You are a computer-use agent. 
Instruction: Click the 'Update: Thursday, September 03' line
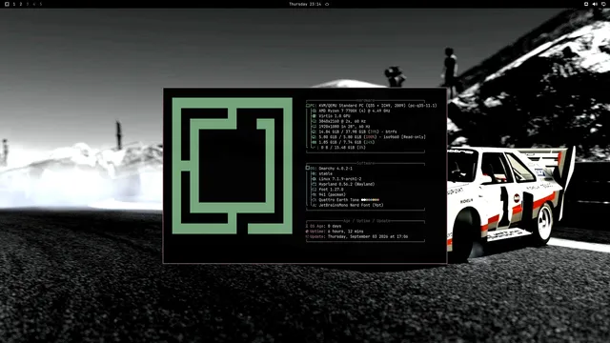(x=356, y=236)
